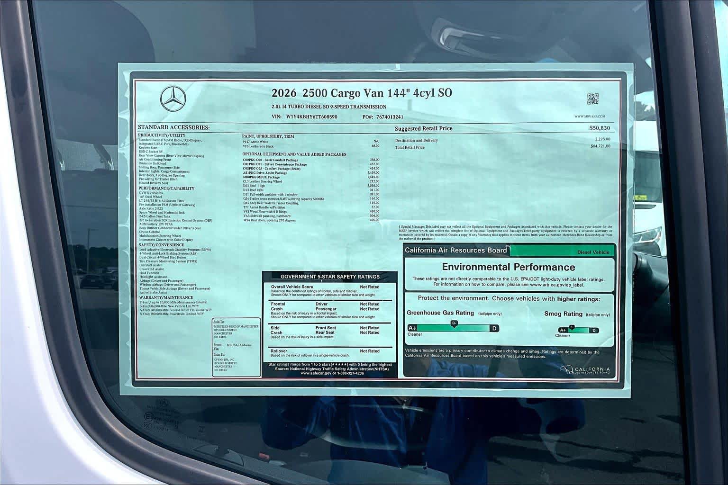728x485 pixels.
Task: Click the 'PRODUCTIVITY/UTILITY' section heading
Action: pyautogui.click(x=162, y=135)
